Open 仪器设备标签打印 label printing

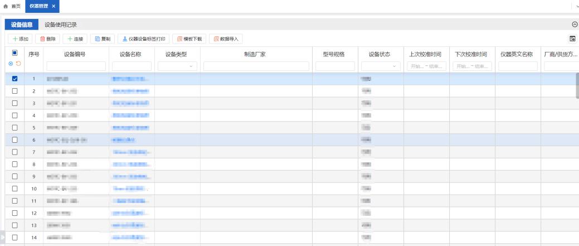pyautogui.click(x=143, y=39)
